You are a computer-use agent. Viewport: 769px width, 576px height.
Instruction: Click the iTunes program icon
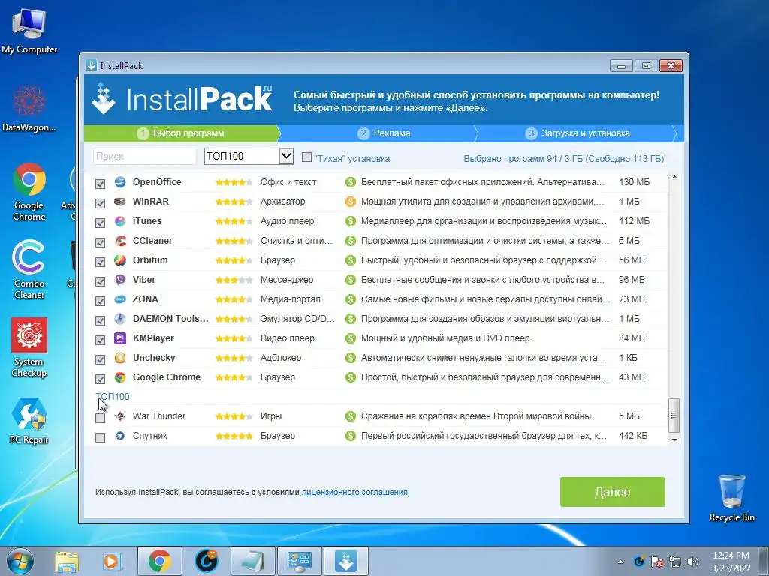point(120,221)
